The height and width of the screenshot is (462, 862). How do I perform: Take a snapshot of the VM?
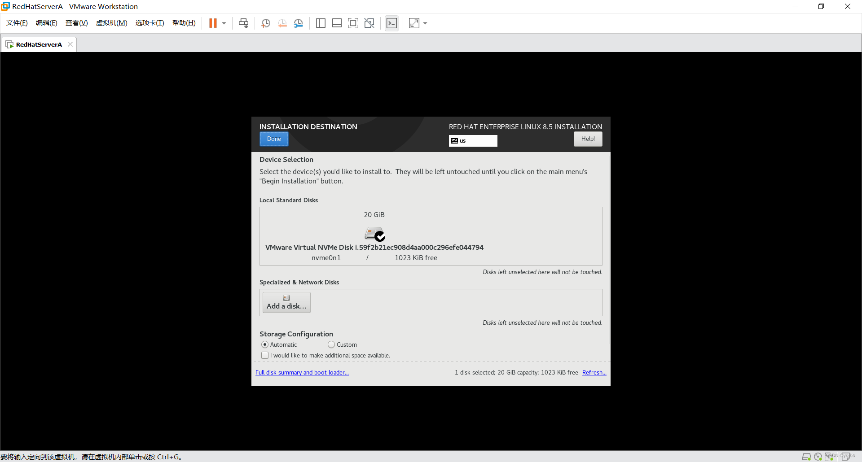(266, 23)
